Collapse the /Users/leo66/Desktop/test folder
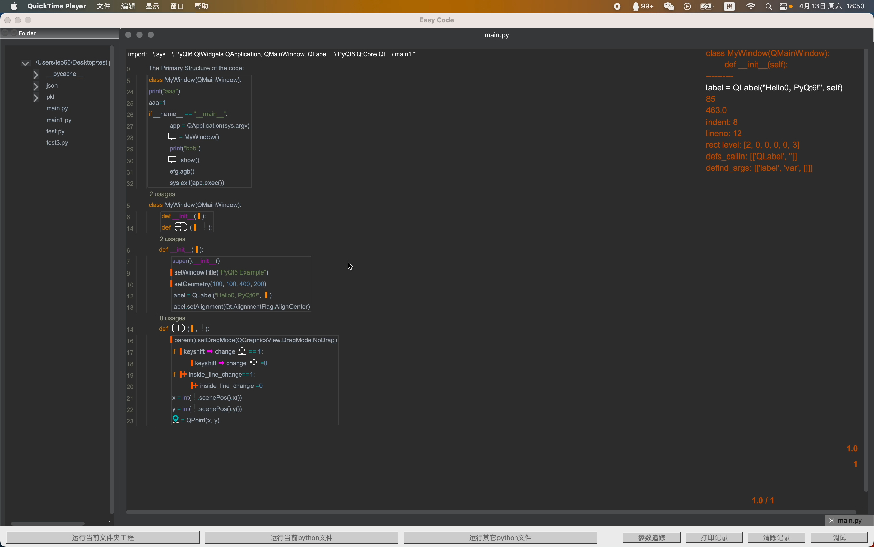The width and height of the screenshot is (874, 547). [25, 63]
